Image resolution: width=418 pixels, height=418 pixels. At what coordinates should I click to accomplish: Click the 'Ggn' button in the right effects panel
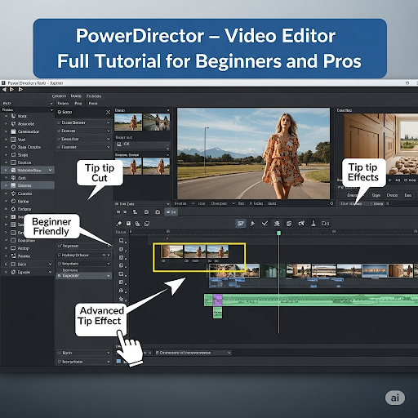(x=376, y=195)
